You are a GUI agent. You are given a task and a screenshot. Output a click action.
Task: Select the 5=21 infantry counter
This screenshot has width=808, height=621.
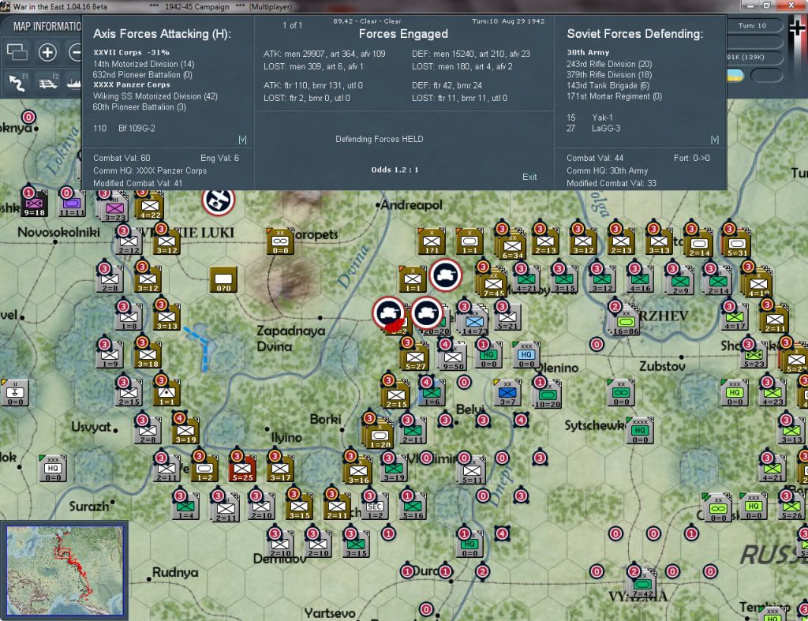507,317
